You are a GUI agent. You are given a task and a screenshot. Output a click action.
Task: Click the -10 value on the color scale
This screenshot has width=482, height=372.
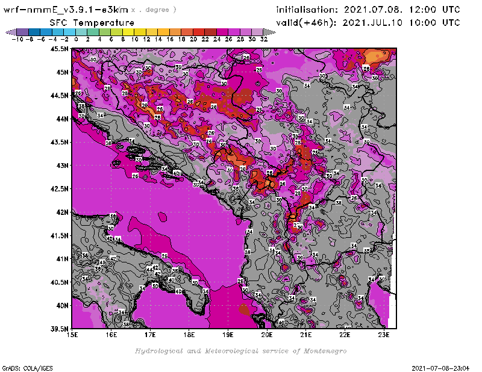pyautogui.click(x=17, y=39)
